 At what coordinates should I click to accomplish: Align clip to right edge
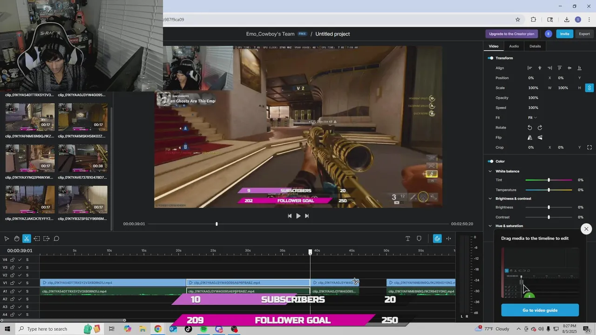coord(550,68)
